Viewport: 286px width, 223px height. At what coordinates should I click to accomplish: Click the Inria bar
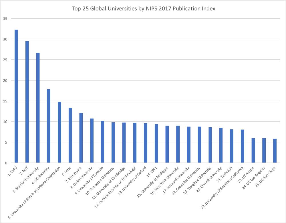coord(70,135)
